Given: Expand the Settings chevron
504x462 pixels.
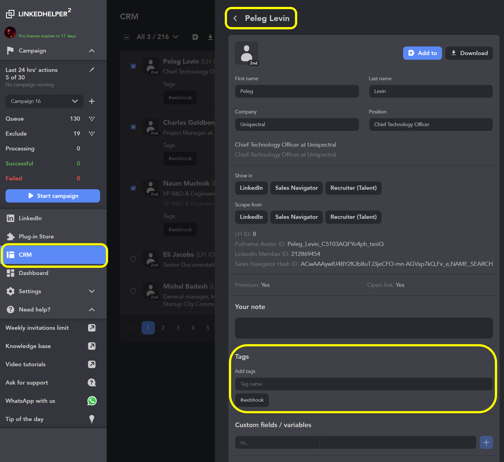Looking at the screenshot, I should click(92, 291).
